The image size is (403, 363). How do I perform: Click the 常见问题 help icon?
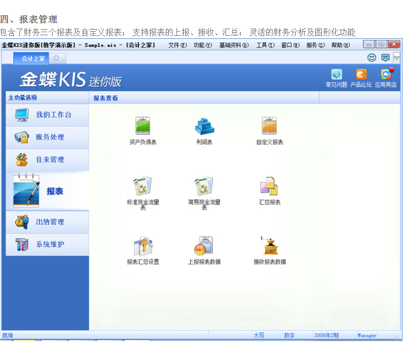pyautogui.click(x=337, y=75)
